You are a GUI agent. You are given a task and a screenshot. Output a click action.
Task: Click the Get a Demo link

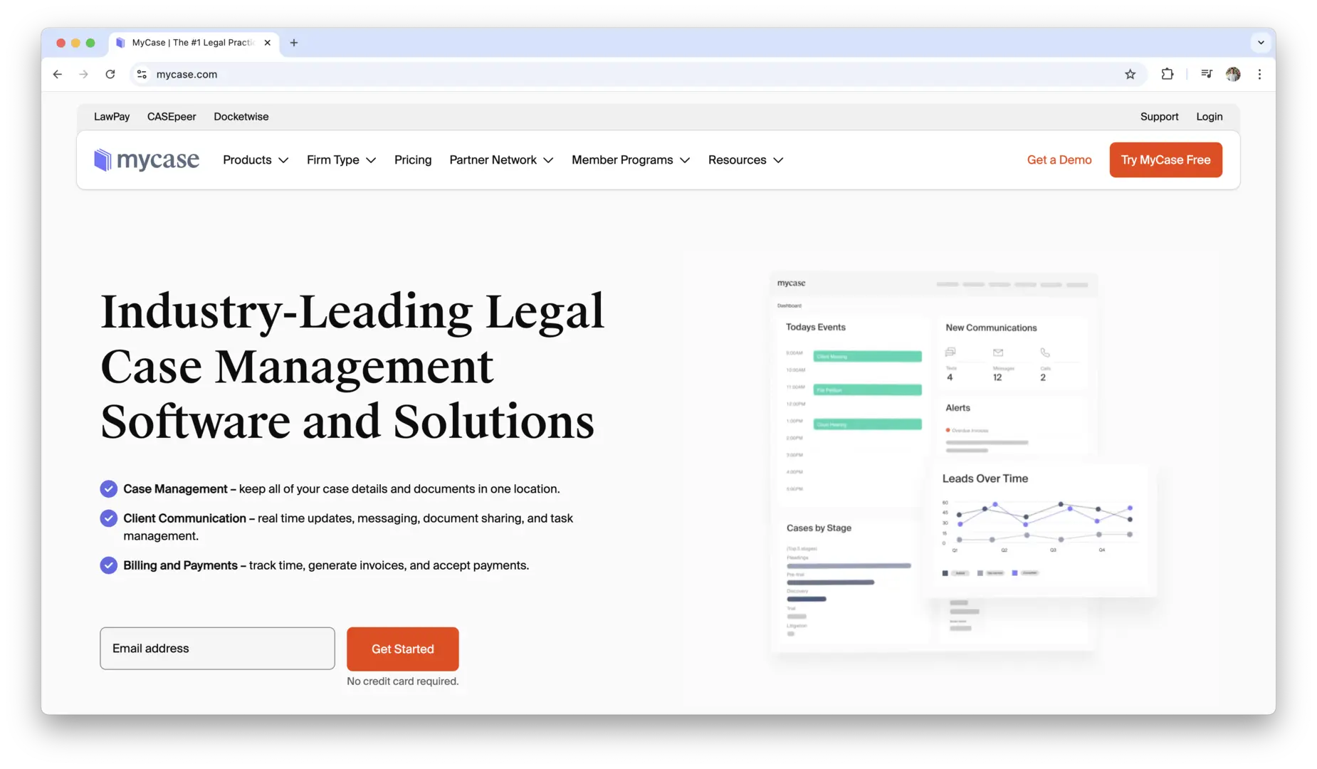[1059, 160]
